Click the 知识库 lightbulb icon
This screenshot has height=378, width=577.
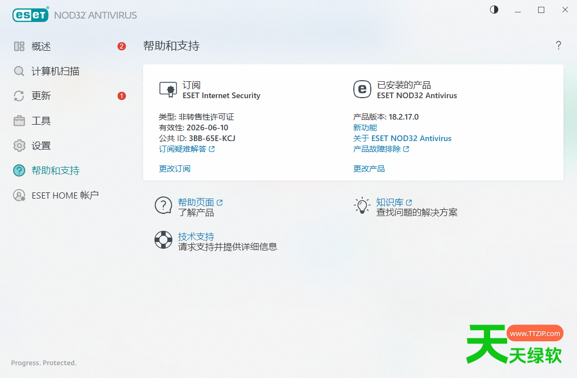pyautogui.click(x=362, y=205)
